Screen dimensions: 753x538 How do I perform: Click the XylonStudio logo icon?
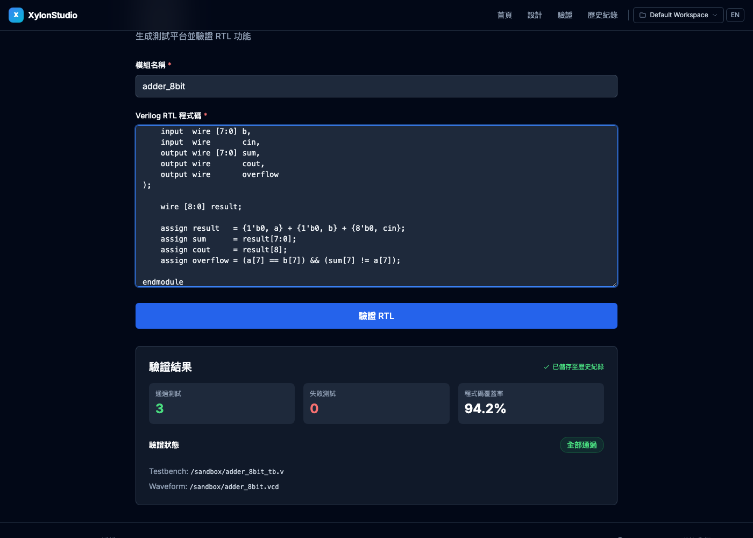pos(16,15)
